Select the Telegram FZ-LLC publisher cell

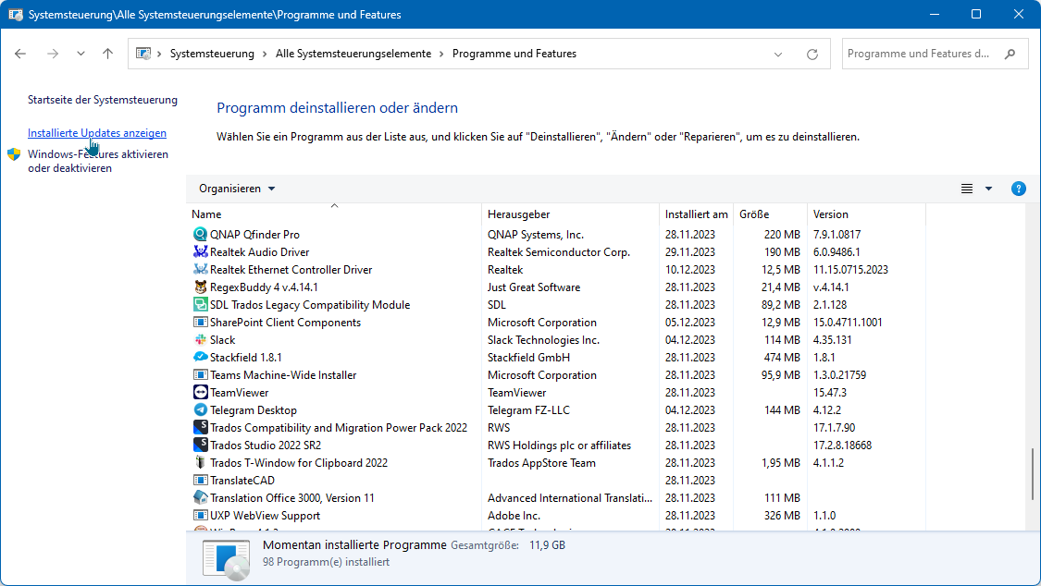coord(528,410)
